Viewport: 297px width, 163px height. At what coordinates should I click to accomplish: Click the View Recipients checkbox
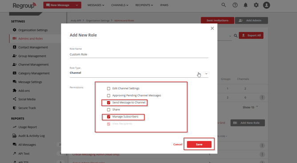(108, 124)
